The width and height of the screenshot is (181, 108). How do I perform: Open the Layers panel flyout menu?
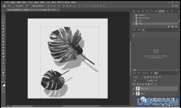pyautogui.click(x=179, y=73)
